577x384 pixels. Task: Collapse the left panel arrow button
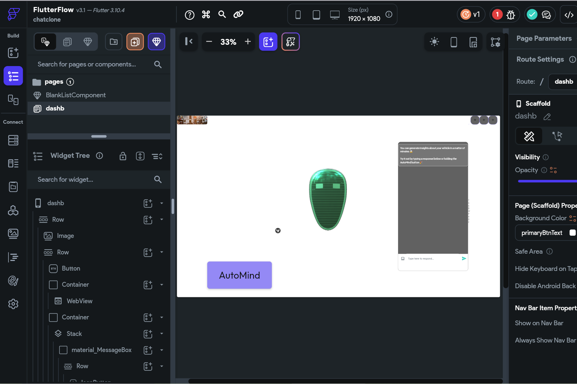(189, 41)
